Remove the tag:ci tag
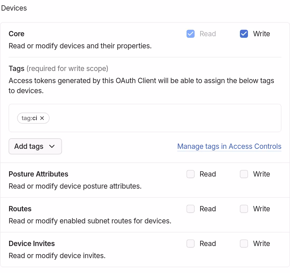Image resolution: width=290 pixels, height=273 pixels. click(x=42, y=118)
